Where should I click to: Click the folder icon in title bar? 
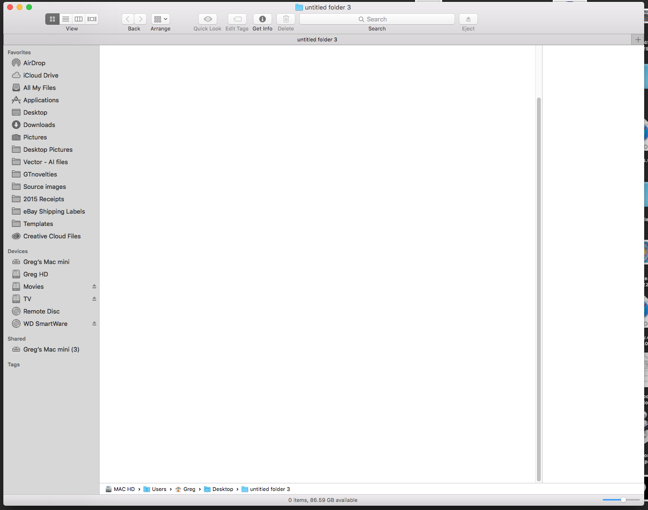pos(299,7)
